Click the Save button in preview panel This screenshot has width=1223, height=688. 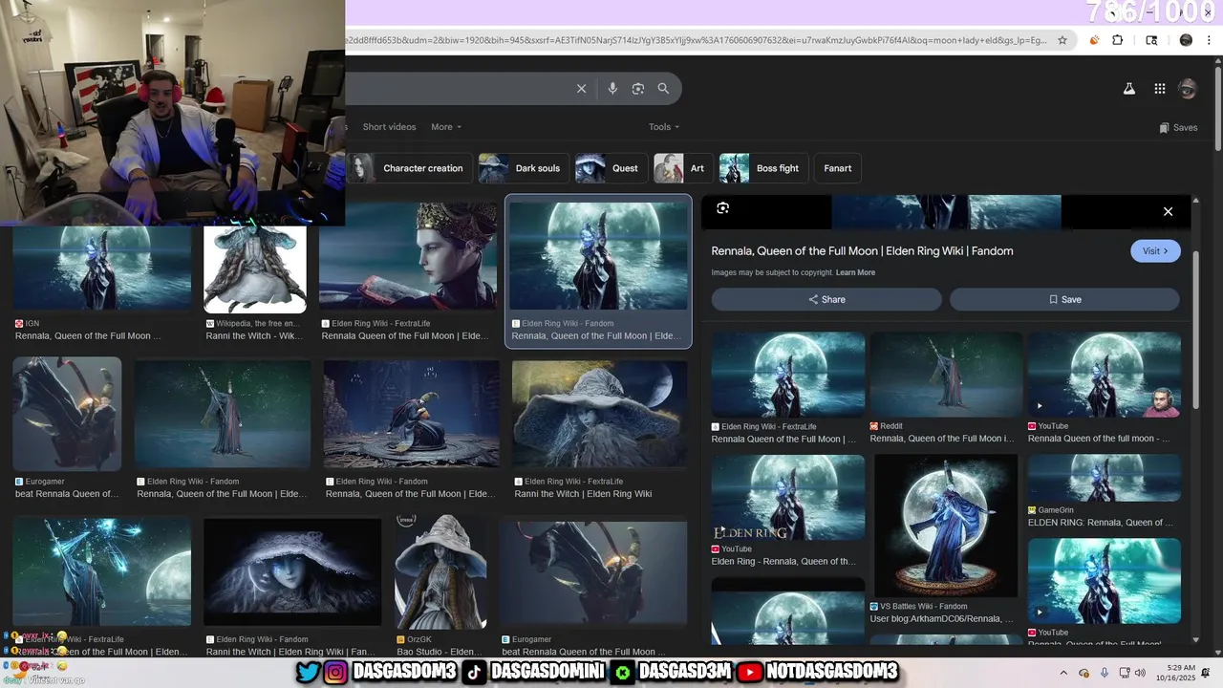click(1064, 299)
